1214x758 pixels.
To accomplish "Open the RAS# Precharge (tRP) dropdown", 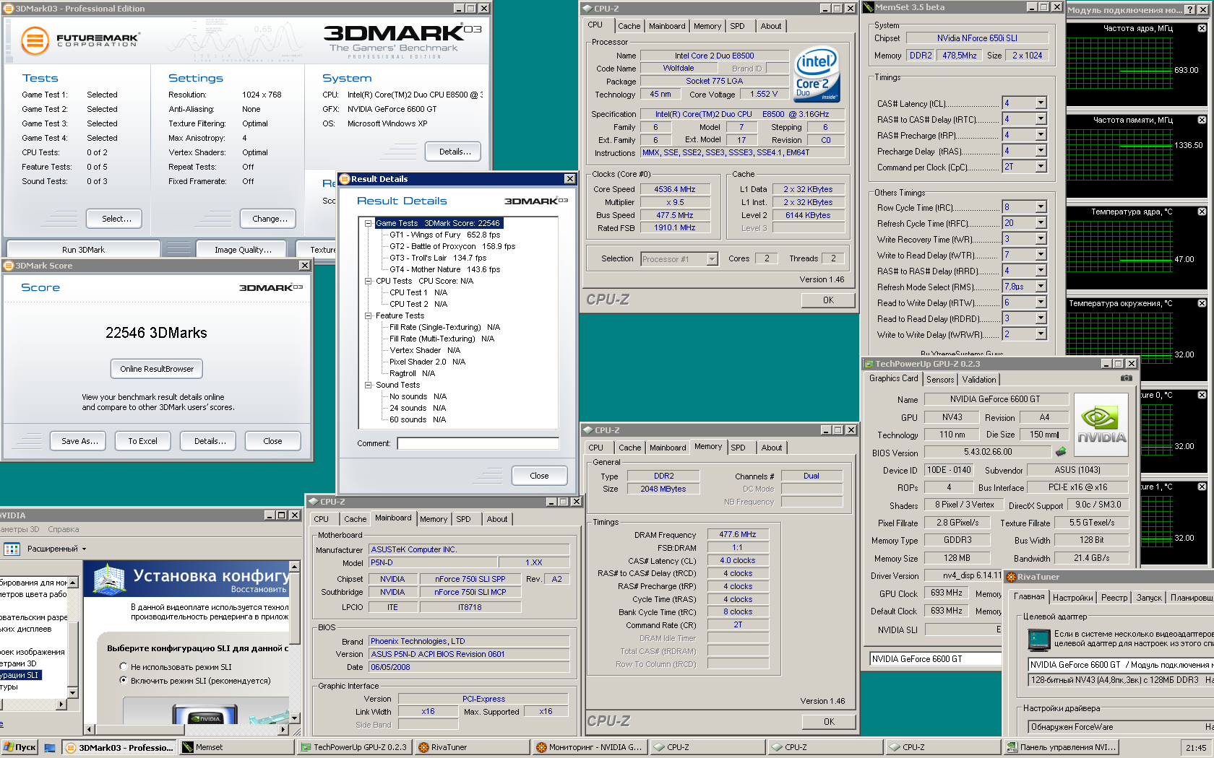I will [1041, 135].
